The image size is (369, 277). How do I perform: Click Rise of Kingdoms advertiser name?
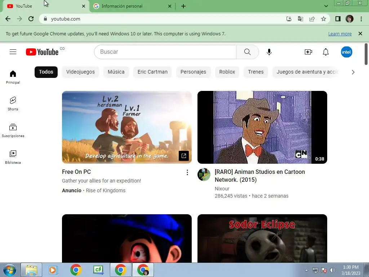[x=106, y=190]
